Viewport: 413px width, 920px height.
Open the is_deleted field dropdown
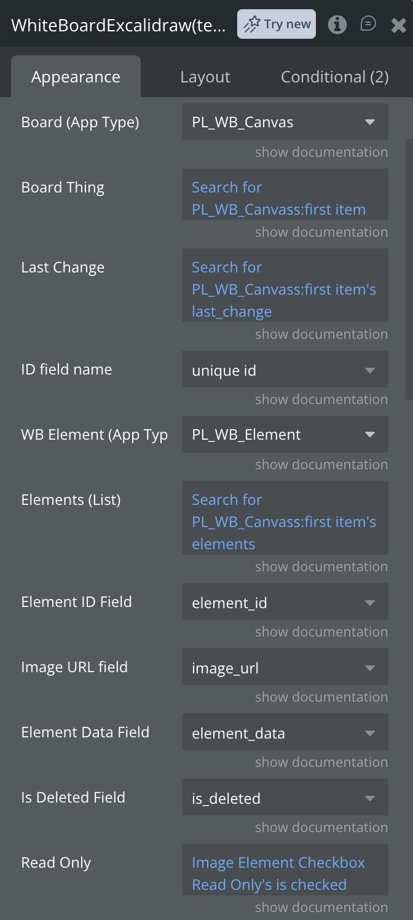tap(285, 797)
